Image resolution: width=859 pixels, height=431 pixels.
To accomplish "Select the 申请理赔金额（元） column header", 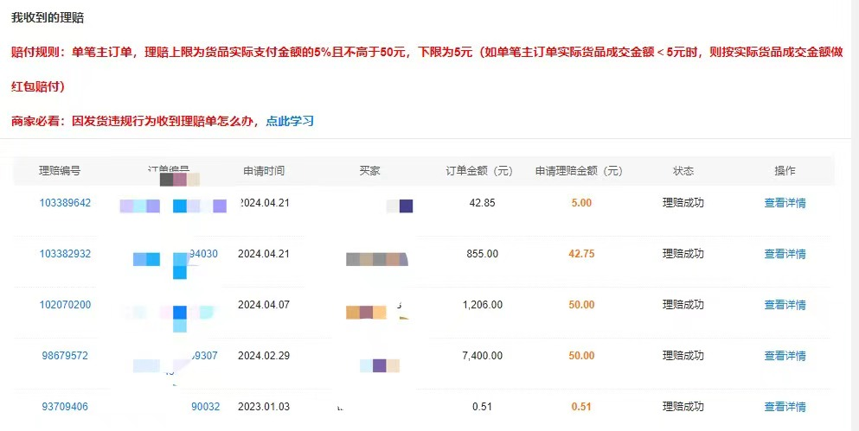I will (x=579, y=171).
